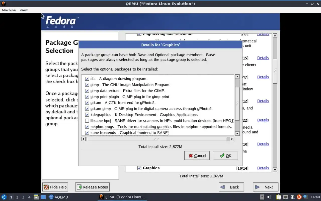This screenshot has width=321, height=201.
Task: Click the [10/14] count beside Graphics
Action: pyautogui.click(x=242, y=168)
